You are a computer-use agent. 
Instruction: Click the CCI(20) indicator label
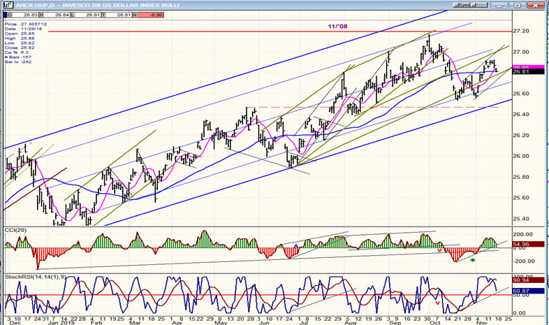15,230
